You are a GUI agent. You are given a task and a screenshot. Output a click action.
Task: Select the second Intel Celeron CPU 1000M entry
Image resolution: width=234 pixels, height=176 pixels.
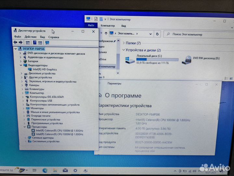pos(59,134)
